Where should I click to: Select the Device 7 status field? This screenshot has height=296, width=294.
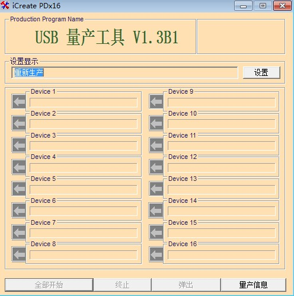pyautogui.click(x=84, y=233)
